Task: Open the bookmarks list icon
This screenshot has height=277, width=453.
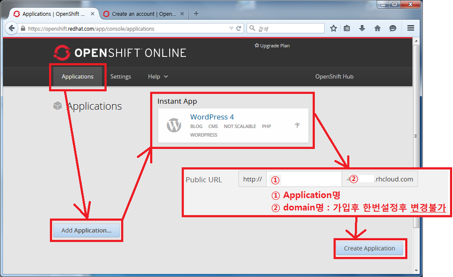Action: tap(347, 28)
